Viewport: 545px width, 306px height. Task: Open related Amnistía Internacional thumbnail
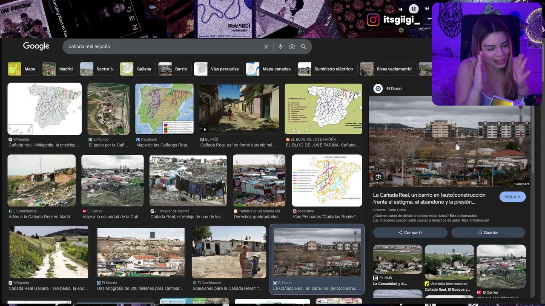click(449, 262)
